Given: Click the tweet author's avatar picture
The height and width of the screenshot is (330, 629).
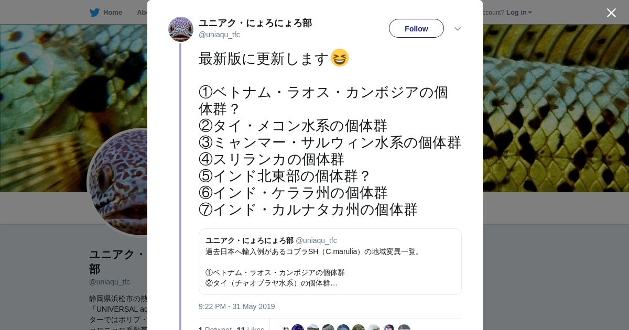Looking at the screenshot, I should coord(181,29).
